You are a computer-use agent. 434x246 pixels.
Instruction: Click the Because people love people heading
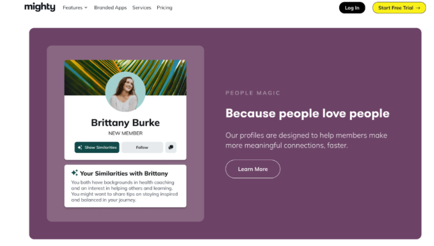[x=307, y=113]
